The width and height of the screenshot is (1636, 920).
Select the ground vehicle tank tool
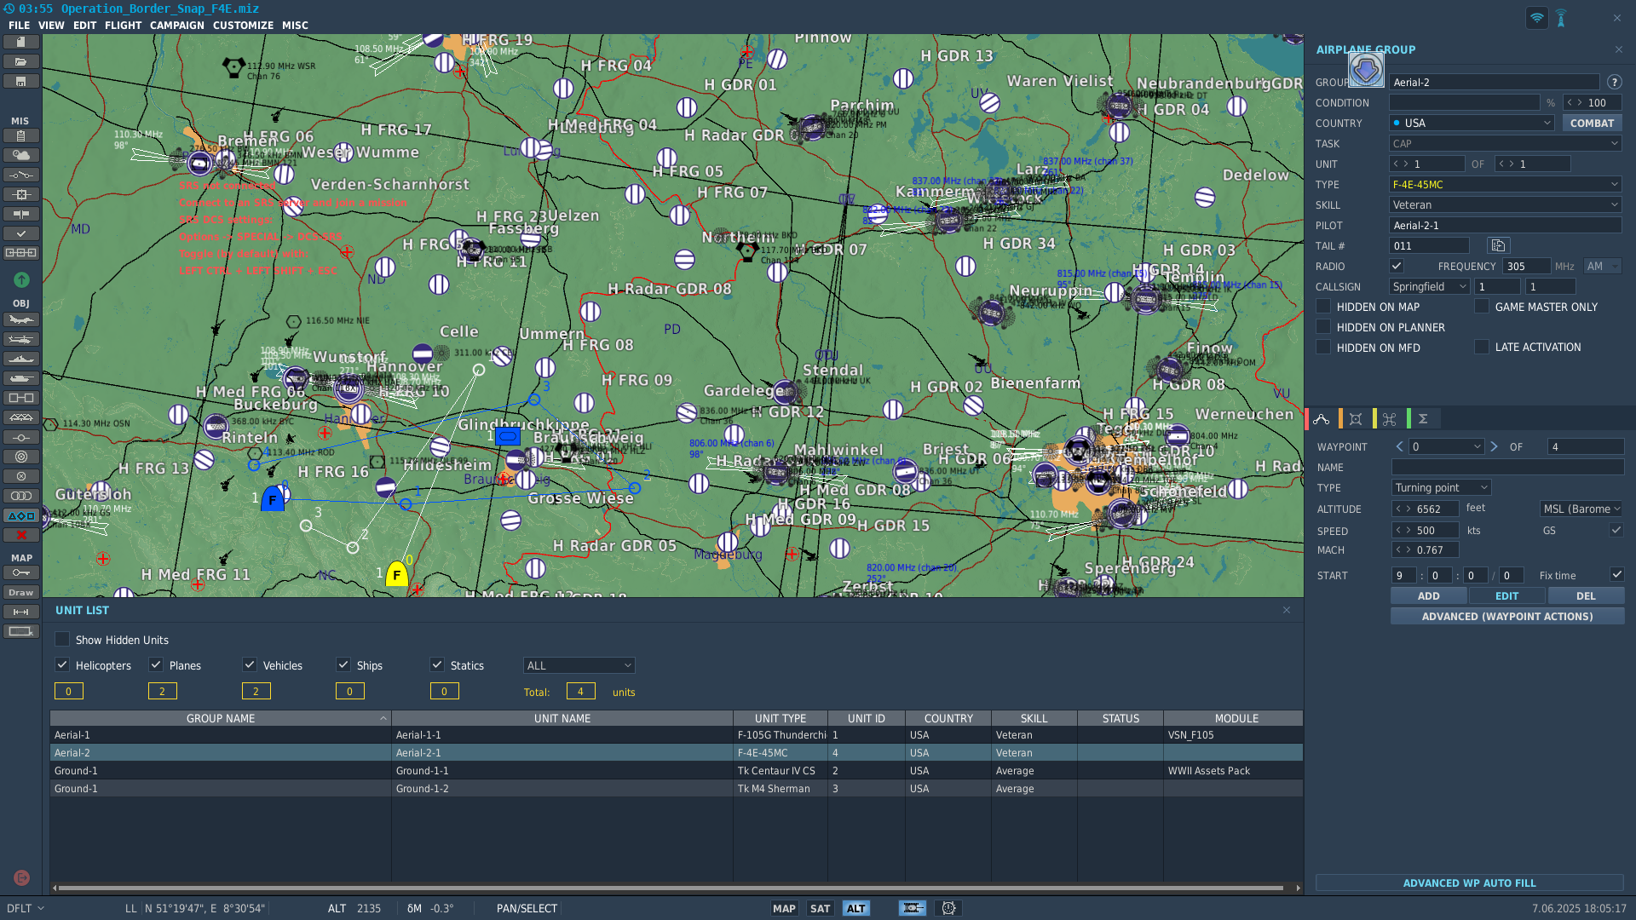click(21, 378)
